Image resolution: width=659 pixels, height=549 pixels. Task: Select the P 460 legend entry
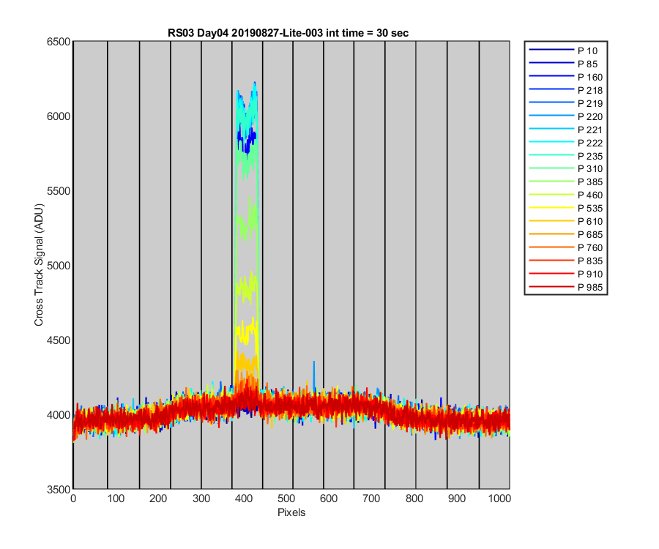pyautogui.click(x=566, y=195)
